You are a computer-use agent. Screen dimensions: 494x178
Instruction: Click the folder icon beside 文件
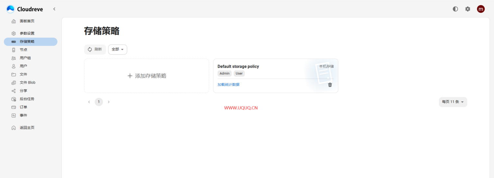pos(14,74)
